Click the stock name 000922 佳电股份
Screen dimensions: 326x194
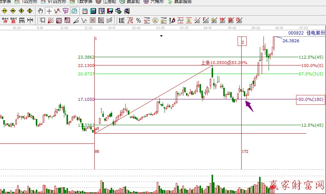pyautogui.click(x=306, y=33)
